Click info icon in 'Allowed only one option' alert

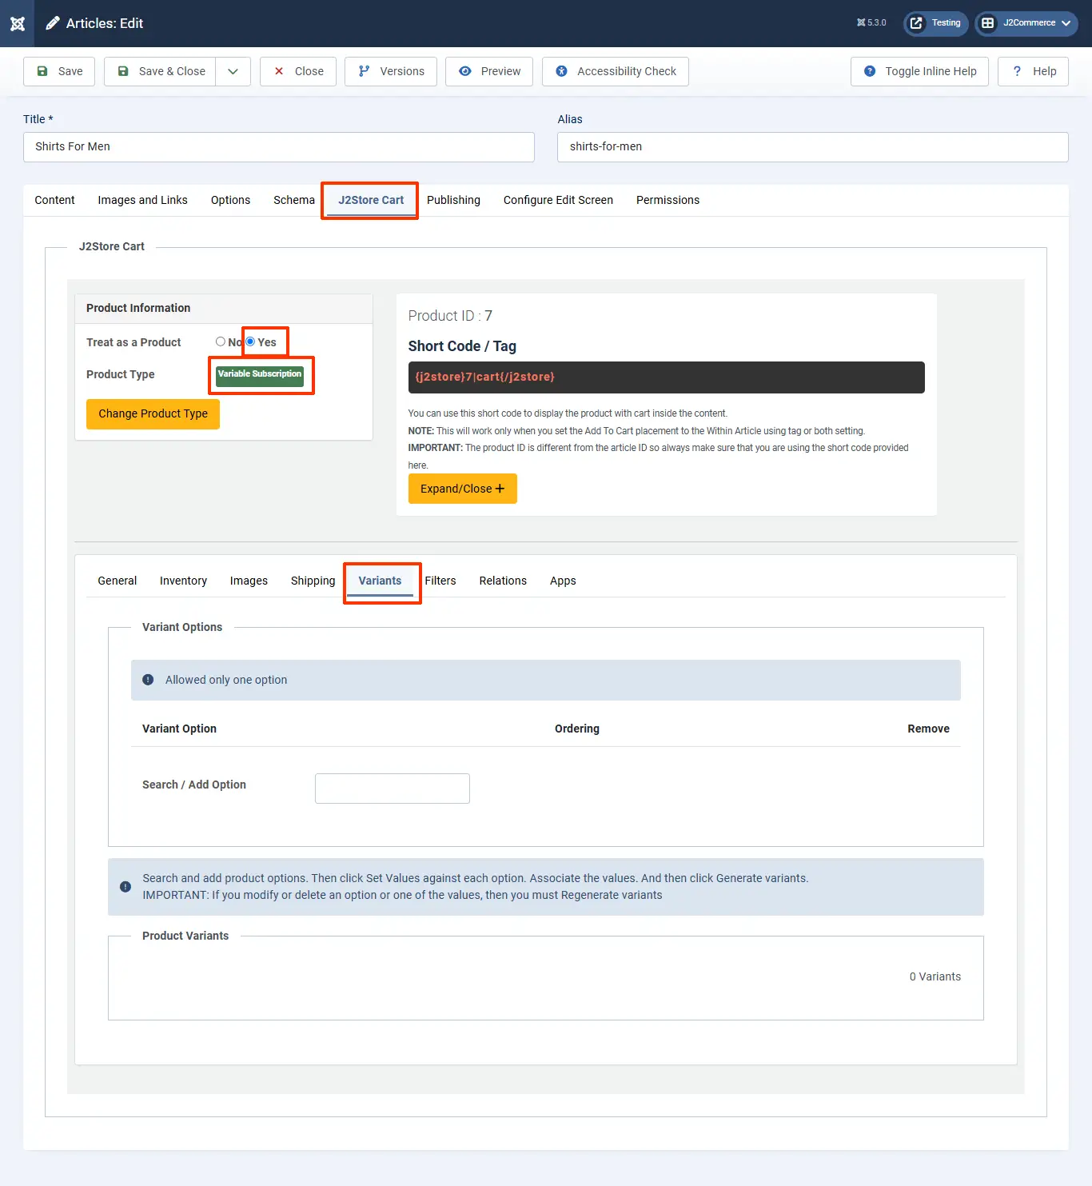pyautogui.click(x=148, y=680)
